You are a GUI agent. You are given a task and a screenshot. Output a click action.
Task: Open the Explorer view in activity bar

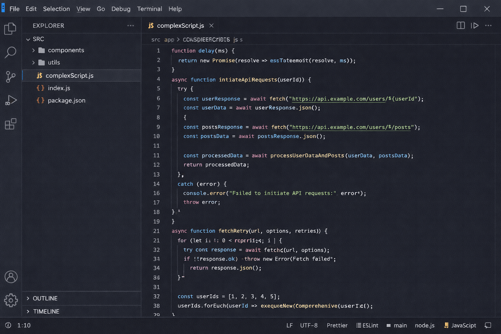click(10, 29)
